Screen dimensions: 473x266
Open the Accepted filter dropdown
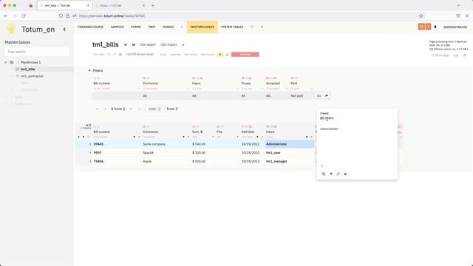click(277, 96)
